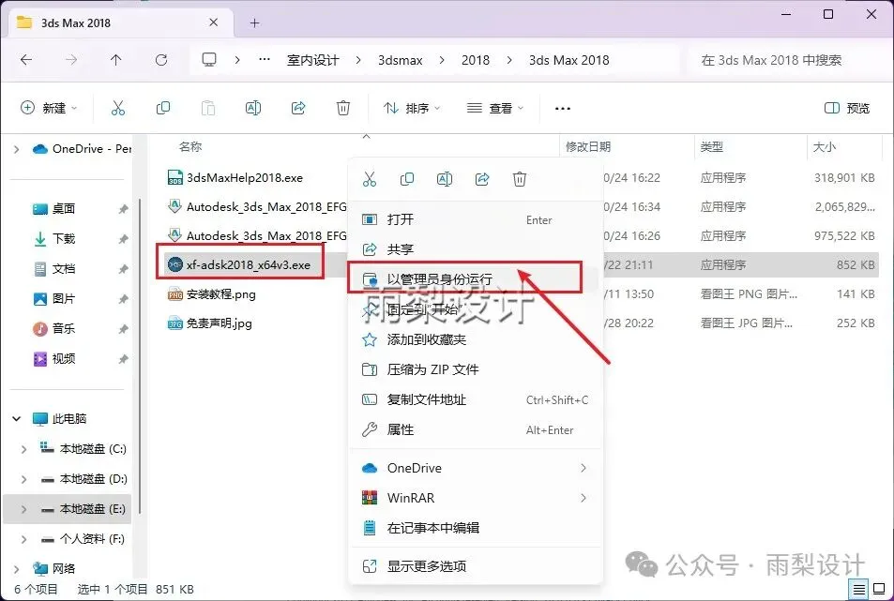This screenshot has height=601, width=894.
Task: Select the first Autodesk_3ds_Max_2018_EFG file
Action: tap(257, 207)
